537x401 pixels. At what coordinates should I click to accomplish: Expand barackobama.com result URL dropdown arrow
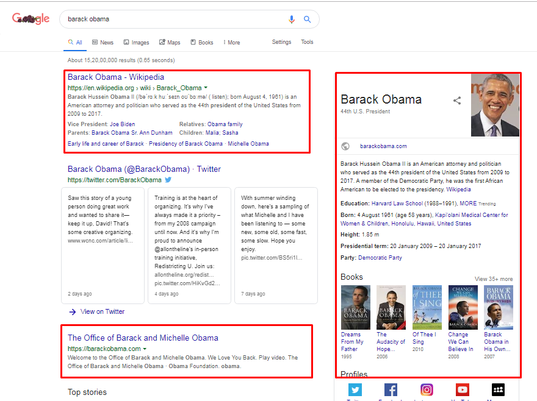pos(145,349)
